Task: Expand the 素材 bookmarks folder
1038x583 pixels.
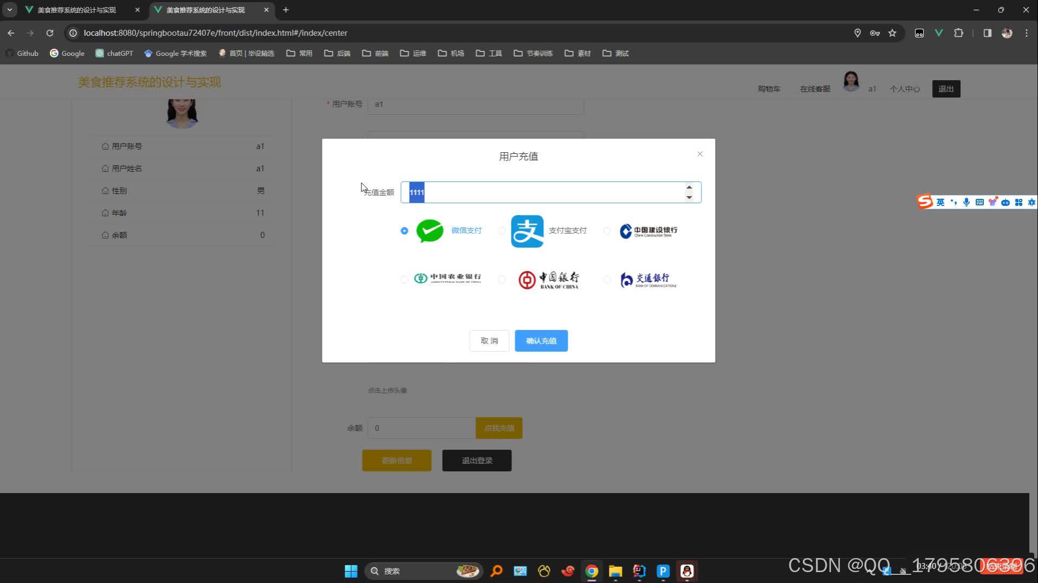Action: (x=578, y=53)
